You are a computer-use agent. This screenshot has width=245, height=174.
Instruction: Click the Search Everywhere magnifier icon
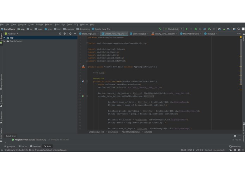239,29
